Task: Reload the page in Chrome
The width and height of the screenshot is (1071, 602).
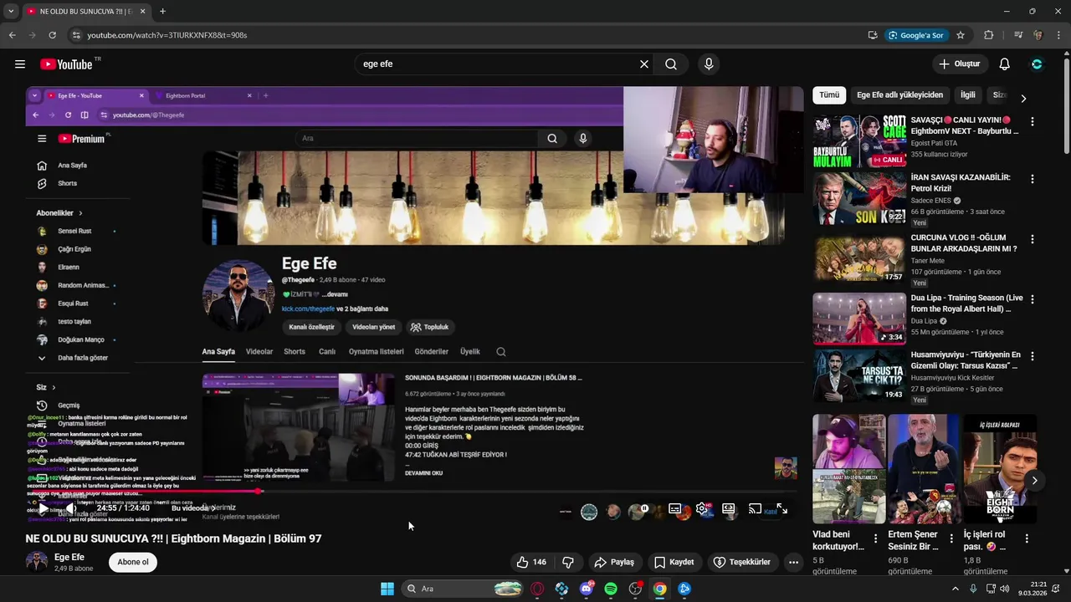Action: tap(52, 35)
